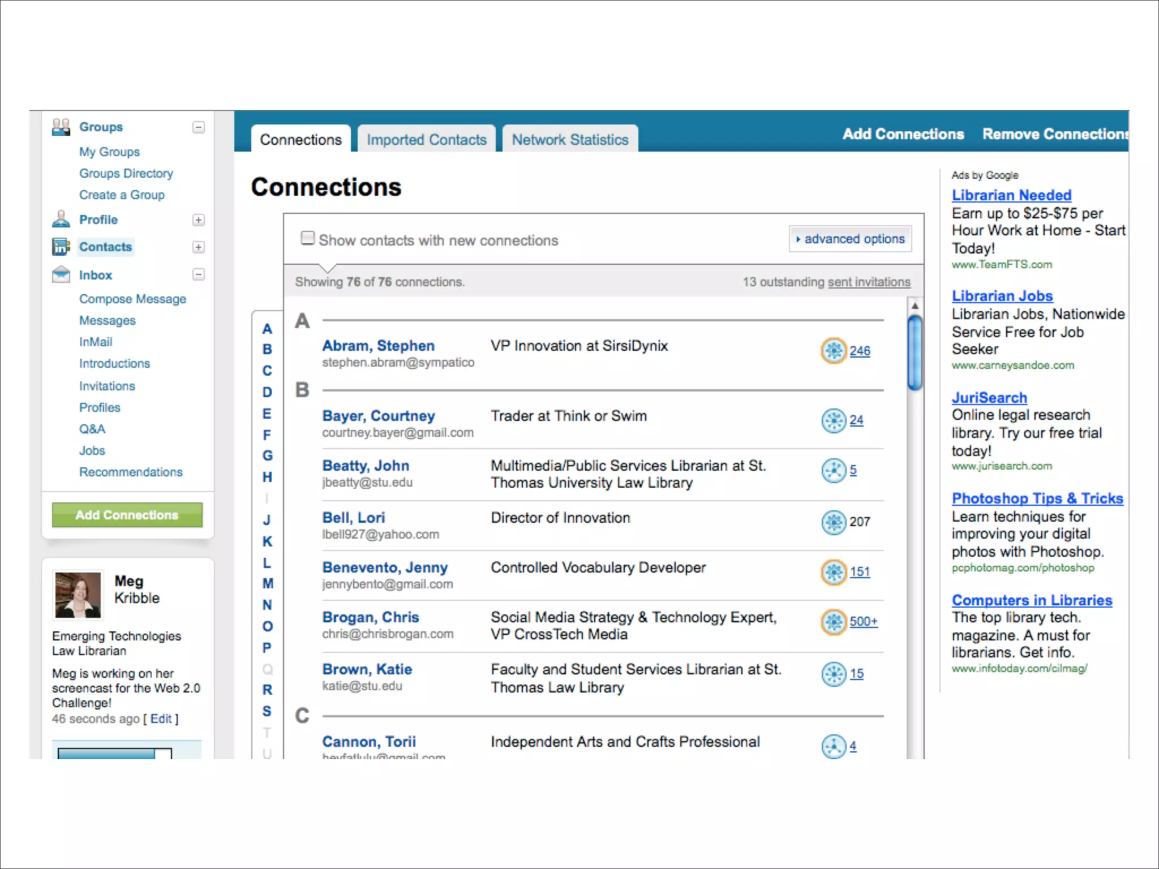Click the Contacts address book icon

(x=61, y=247)
